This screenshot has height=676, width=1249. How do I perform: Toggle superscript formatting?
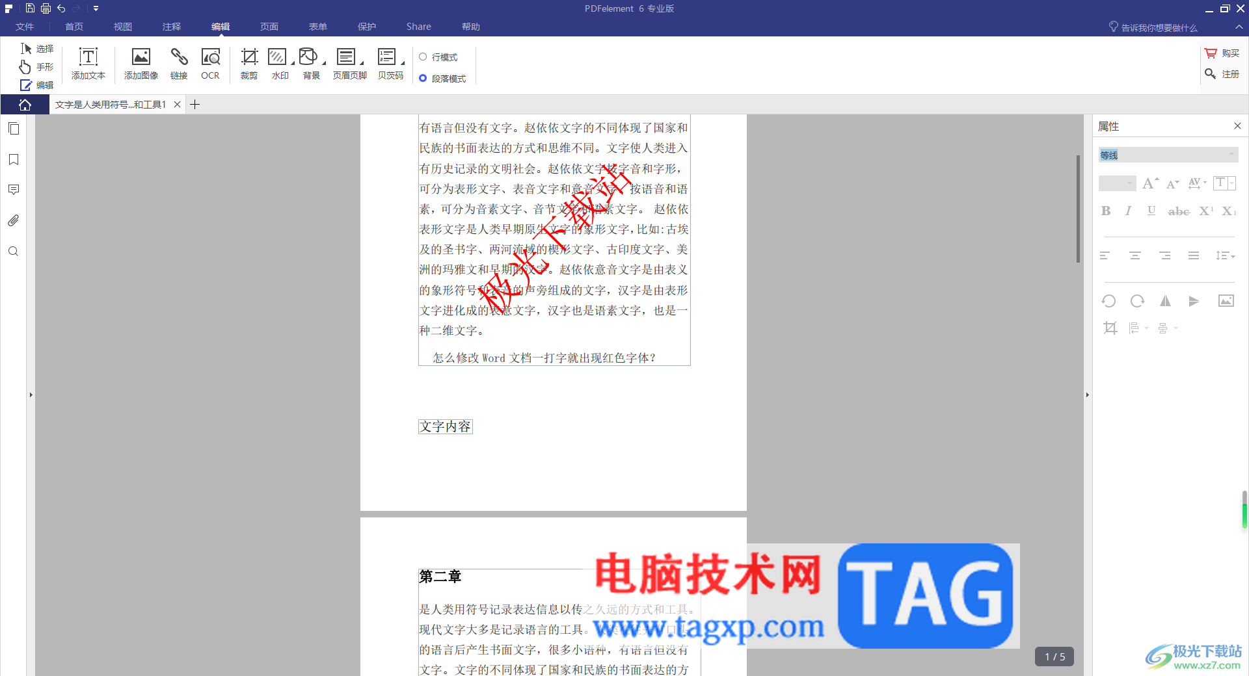pyautogui.click(x=1206, y=211)
